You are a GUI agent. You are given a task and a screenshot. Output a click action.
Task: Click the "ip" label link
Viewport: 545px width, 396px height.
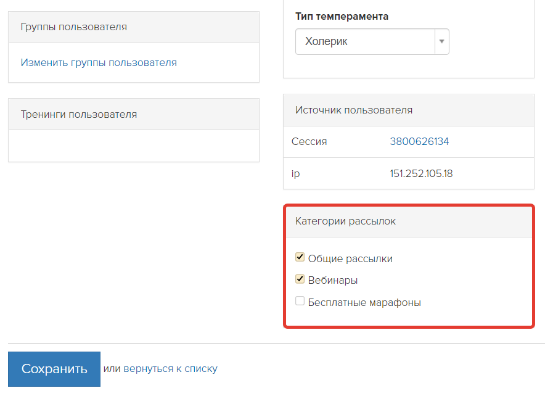point(295,173)
